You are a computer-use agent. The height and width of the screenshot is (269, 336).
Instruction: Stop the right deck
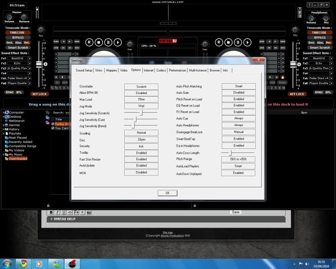click(x=228, y=42)
